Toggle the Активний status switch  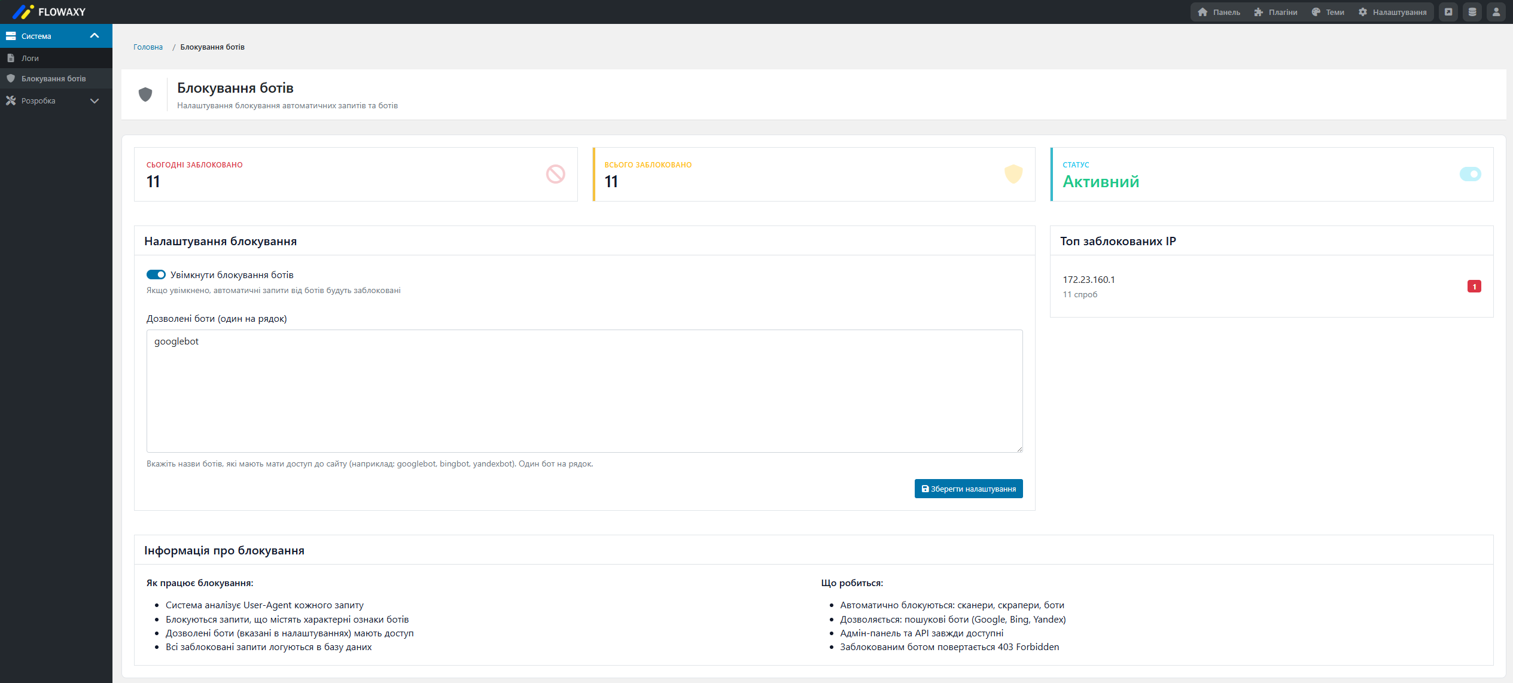(1470, 174)
